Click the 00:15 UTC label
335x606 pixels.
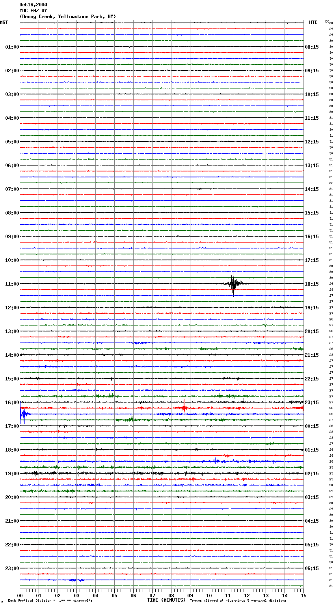click(312, 426)
